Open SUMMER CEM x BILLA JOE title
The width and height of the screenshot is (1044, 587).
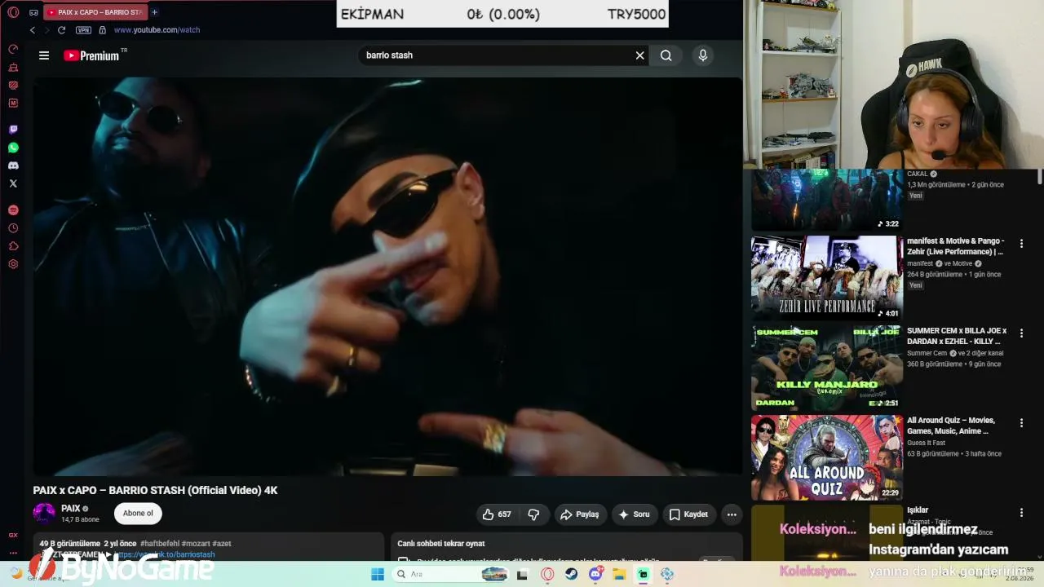tap(957, 336)
